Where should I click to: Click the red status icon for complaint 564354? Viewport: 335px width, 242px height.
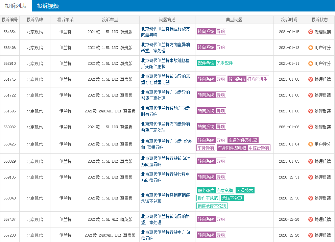tap(311, 32)
